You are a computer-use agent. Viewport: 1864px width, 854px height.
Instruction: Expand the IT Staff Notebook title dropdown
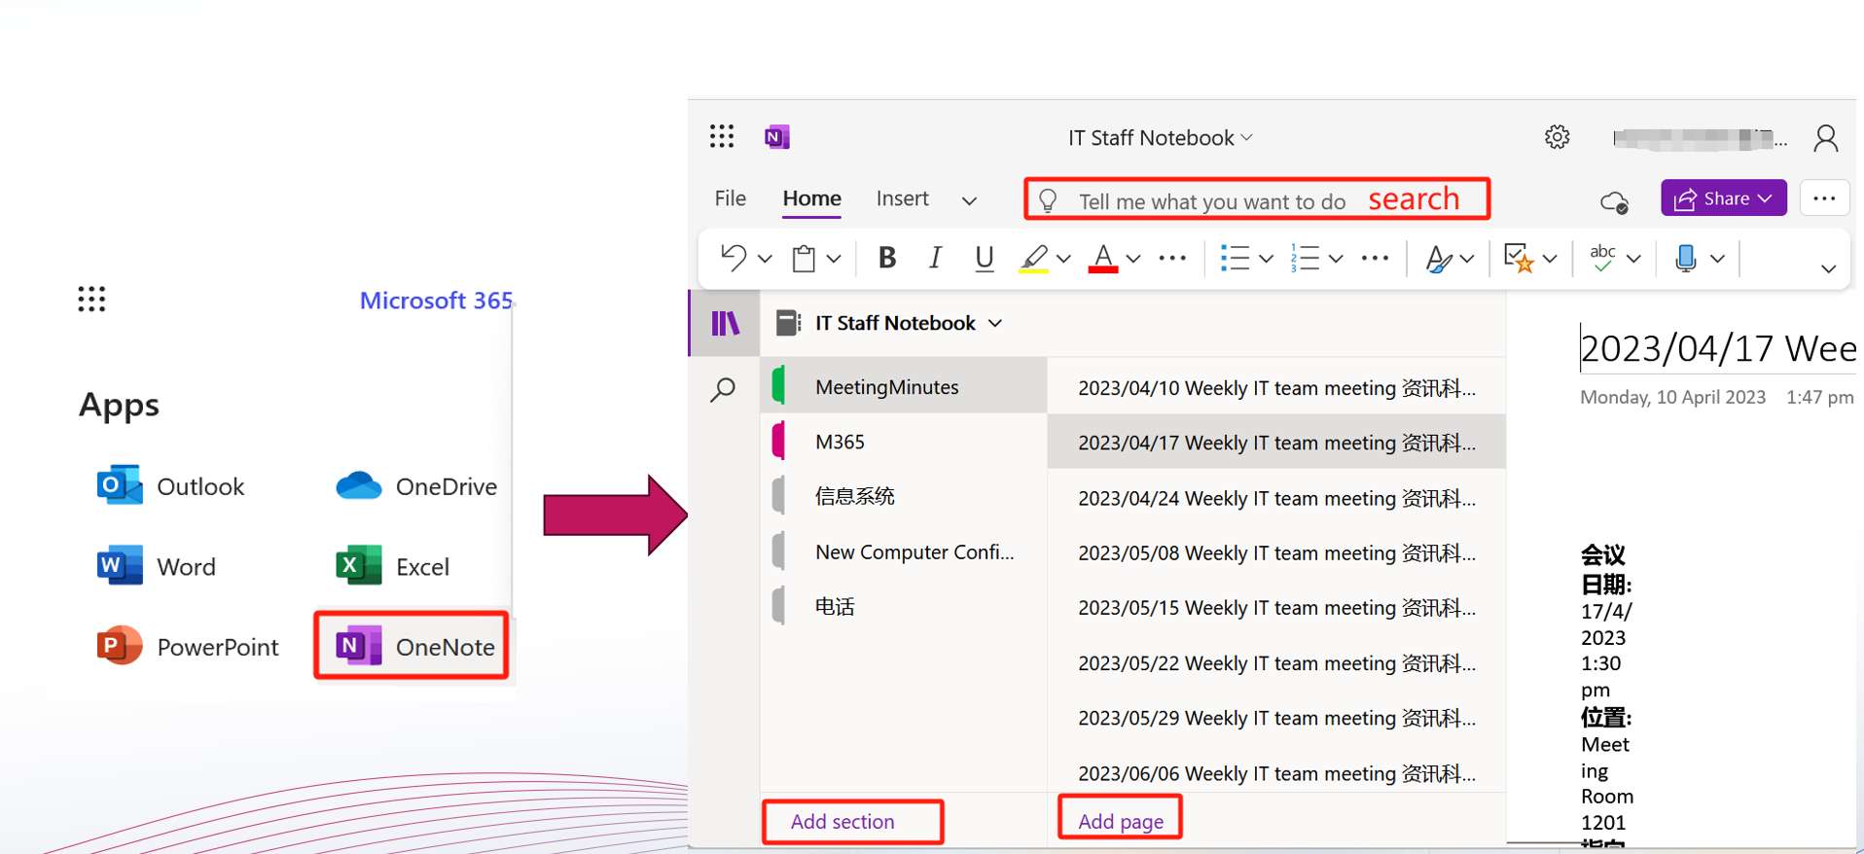tap(1160, 138)
